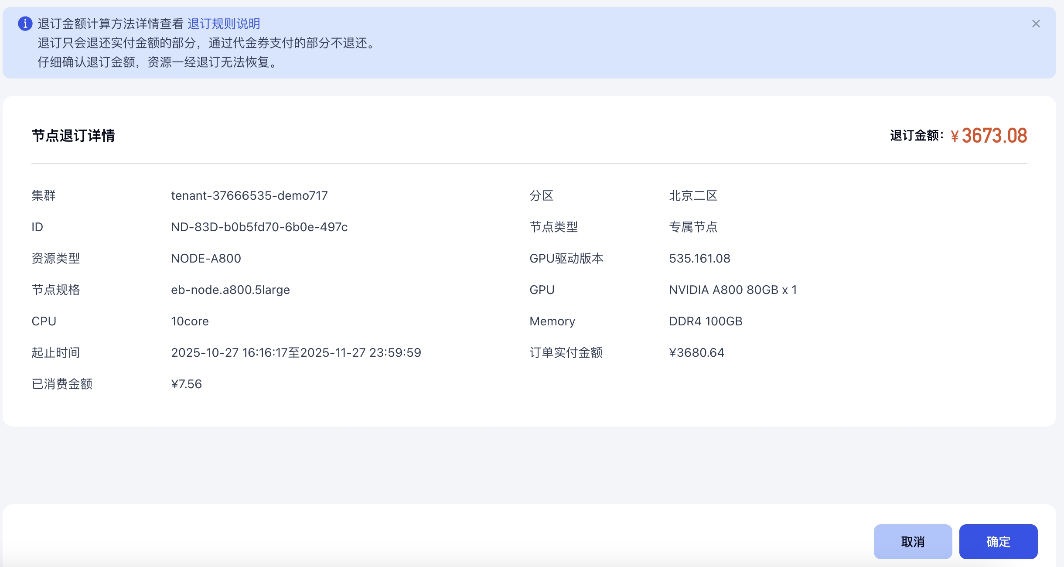Viewport: 1064px width, 567px height.
Task: Click the blue info icon in the banner
Action: pos(25,24)
